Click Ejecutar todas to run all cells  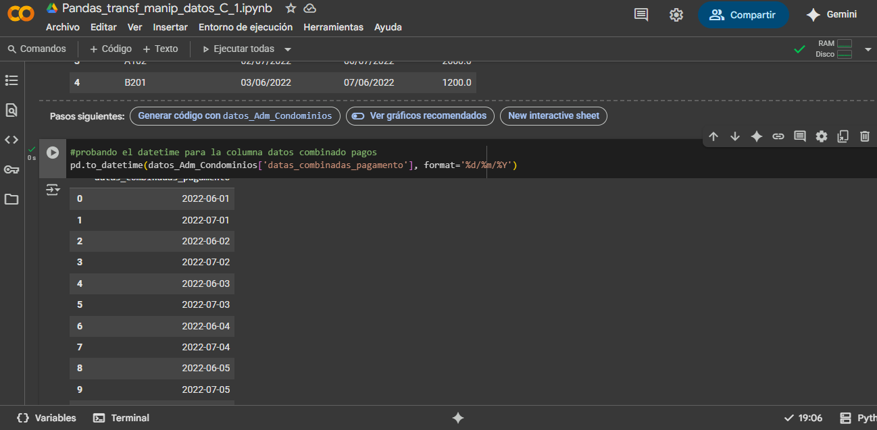click(239, 49)
